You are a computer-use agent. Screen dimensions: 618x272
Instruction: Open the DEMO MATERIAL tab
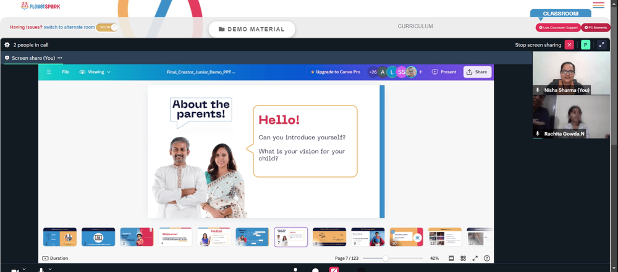click(252, 29)
